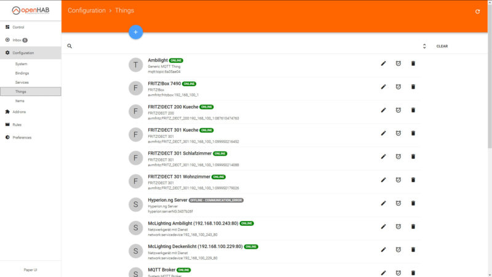Viewport: 492px width, 277px height.
Task: Edit the MQTT Broker thing
Action: (x=383, y=273)
